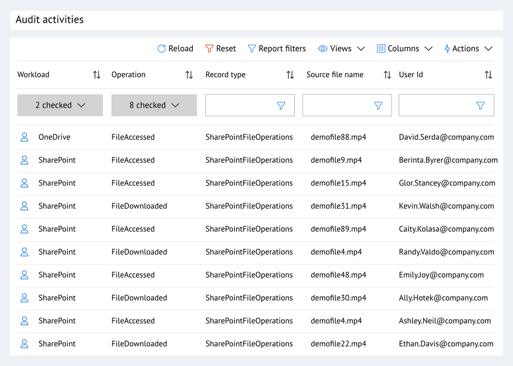The width and height of the screenshot is (513, 366).
Task: Click the eye icon next to Views
Action: tap(322, 48)
